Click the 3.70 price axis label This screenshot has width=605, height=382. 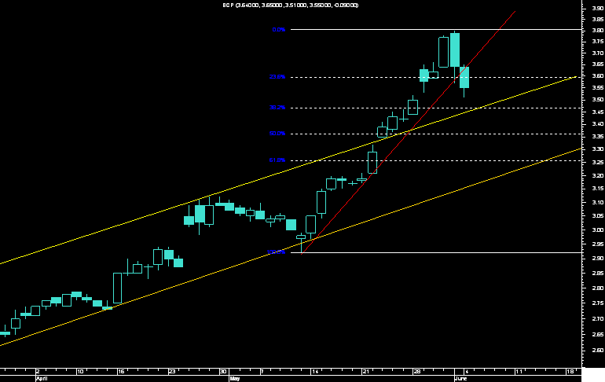598,53
